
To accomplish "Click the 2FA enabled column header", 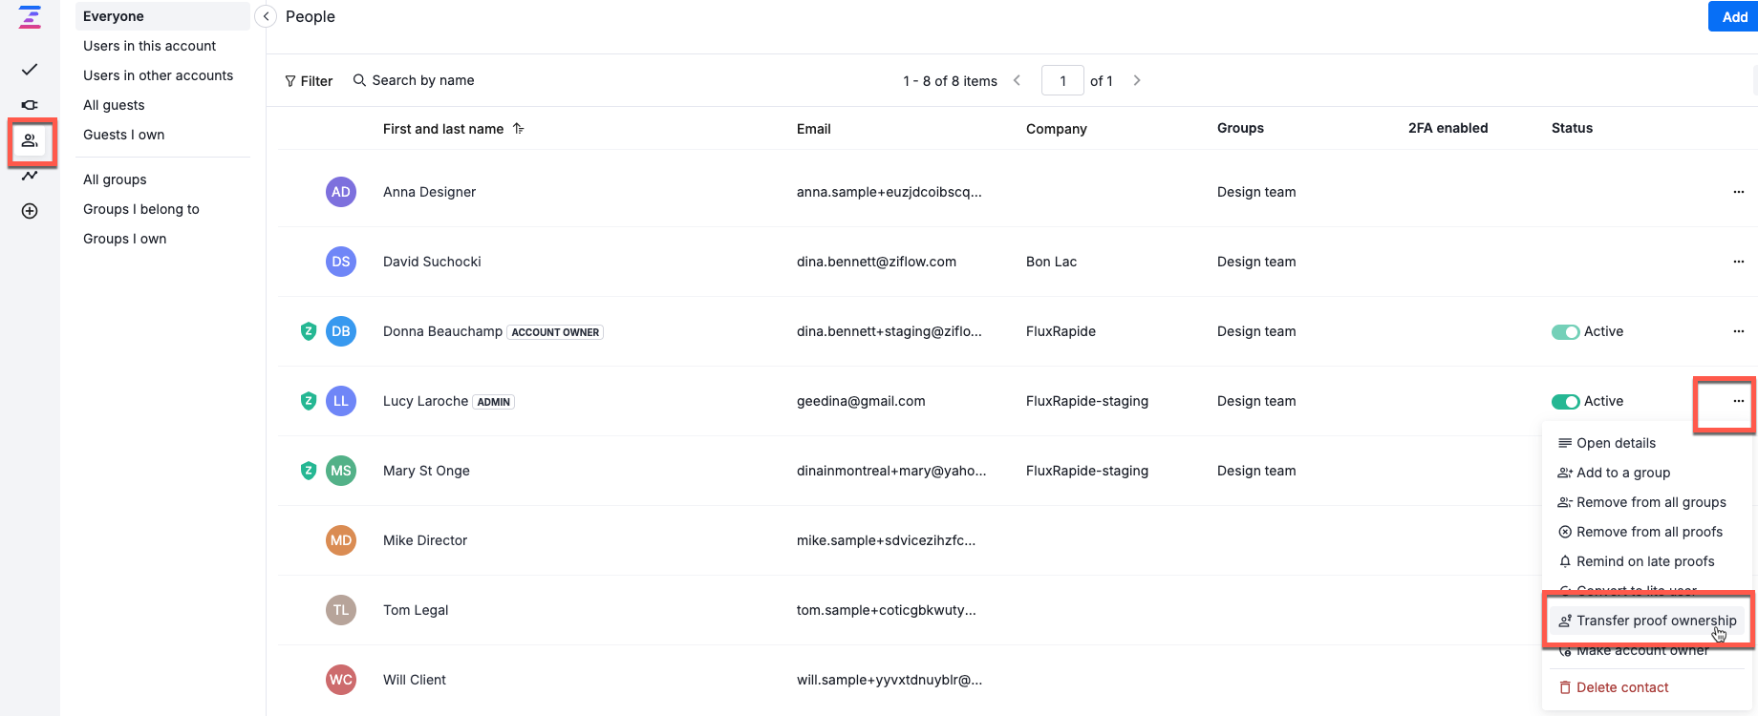I will (1448, 128).
